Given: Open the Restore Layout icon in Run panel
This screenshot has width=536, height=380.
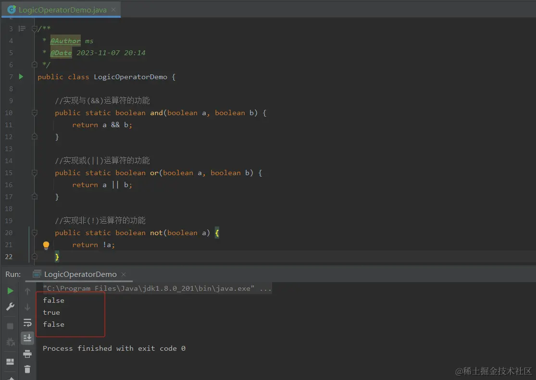Looking at the screenshot, I should click(10, 362).
